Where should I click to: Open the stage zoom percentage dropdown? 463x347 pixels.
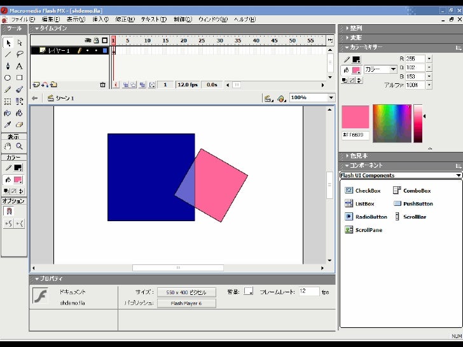331,98
